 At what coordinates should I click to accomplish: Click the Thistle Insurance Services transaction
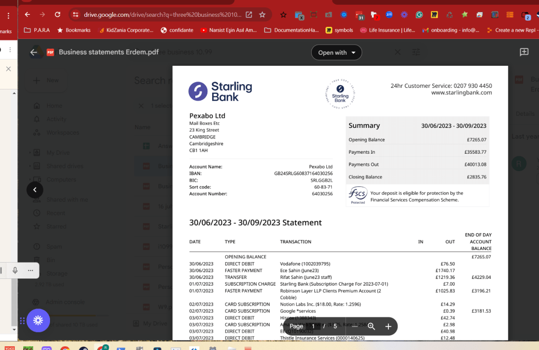pos(323,338)
